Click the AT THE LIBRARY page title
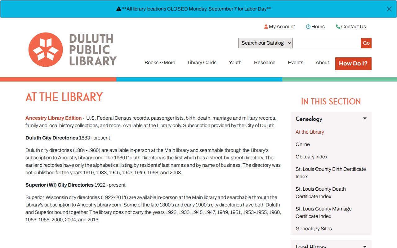Image resolution: width=397 pixels, height=248 pixels. (64, 97)
